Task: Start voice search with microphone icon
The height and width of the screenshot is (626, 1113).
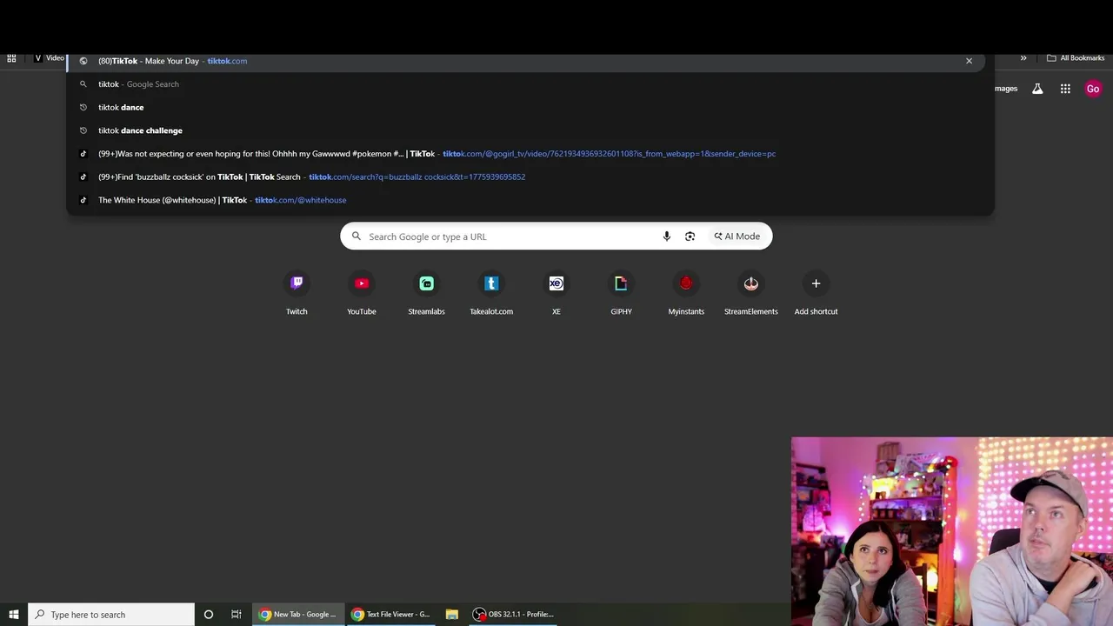Action: tap(667, 236)
